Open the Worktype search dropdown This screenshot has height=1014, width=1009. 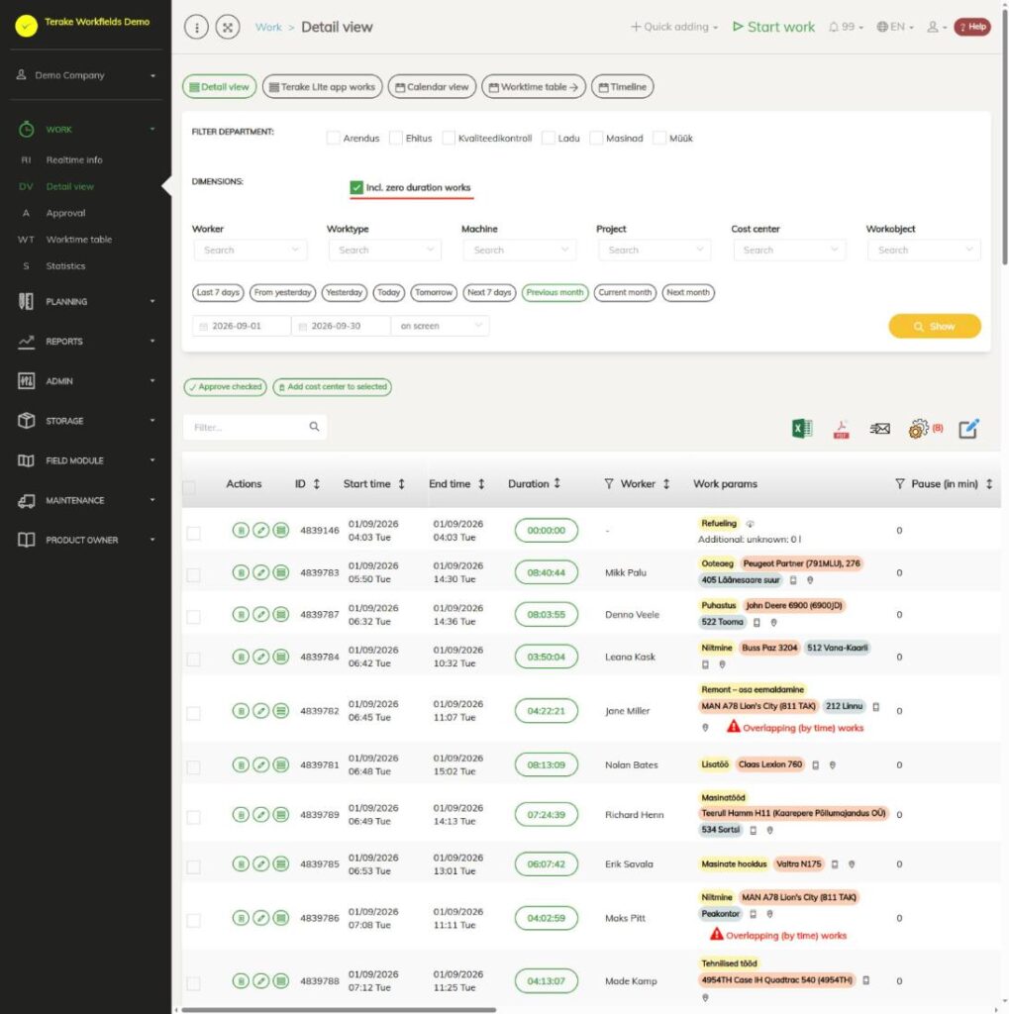385,250
